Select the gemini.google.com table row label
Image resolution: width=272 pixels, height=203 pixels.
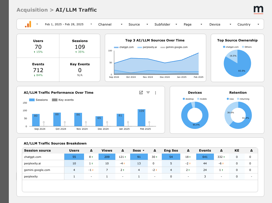tap(37, 170)
